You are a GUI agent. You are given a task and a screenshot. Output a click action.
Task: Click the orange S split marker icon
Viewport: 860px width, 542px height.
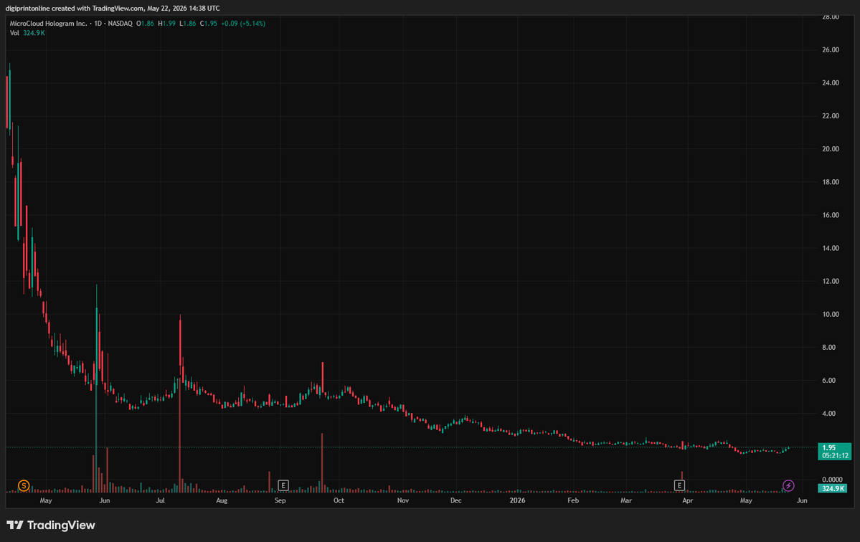(24, 485)
